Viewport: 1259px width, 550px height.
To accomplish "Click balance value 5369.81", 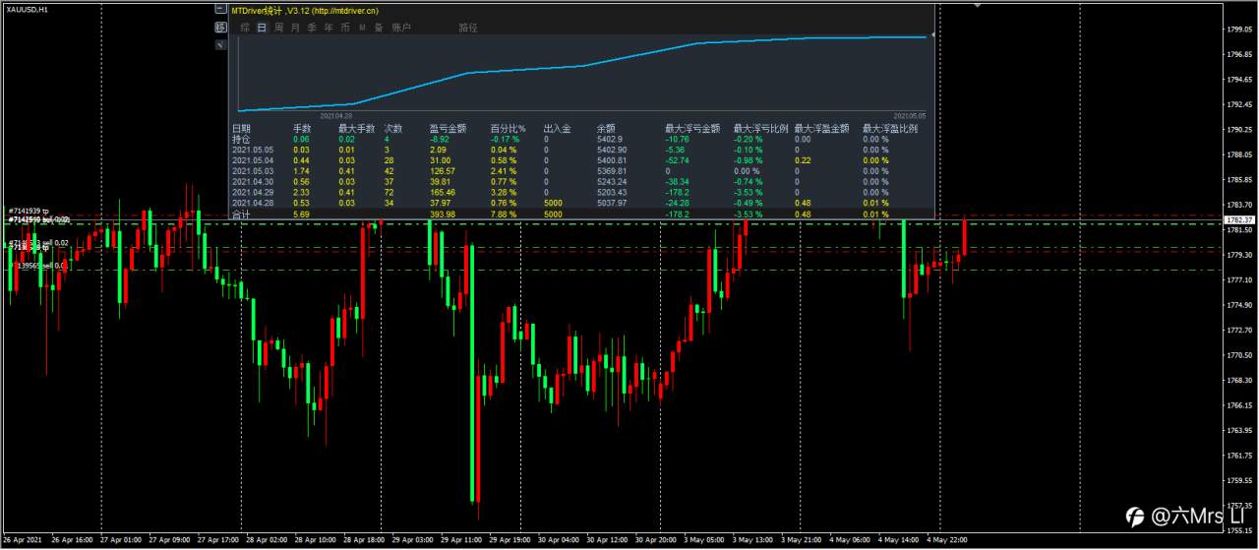I will (x=612, y=171).
